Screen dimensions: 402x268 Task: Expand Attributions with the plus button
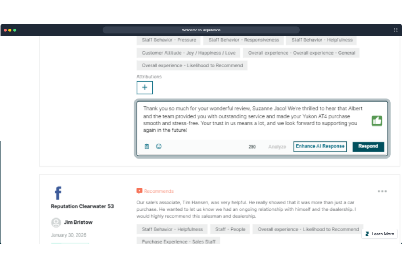pyautogui.click(x=145, y=87)
